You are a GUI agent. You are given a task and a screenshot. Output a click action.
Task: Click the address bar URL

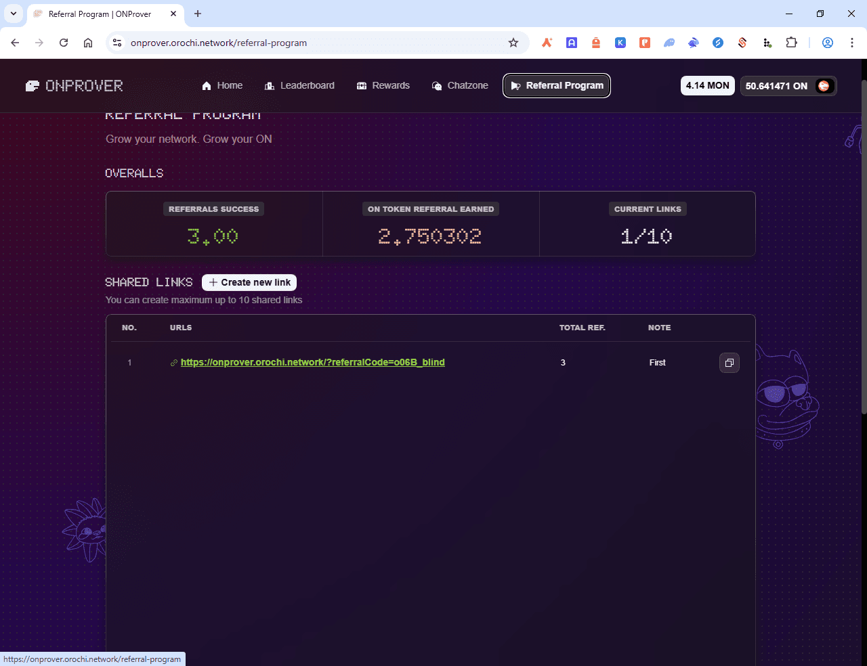click(x=219, y=43)
